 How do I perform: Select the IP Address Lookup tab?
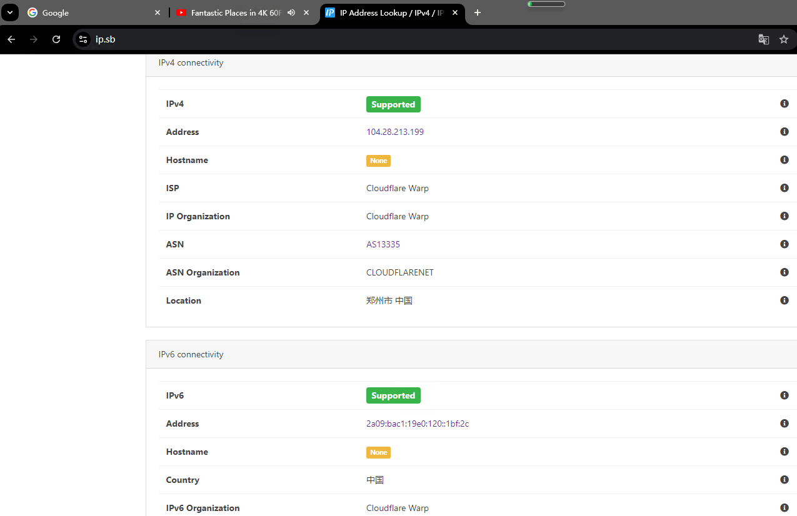tap(393, 12)
